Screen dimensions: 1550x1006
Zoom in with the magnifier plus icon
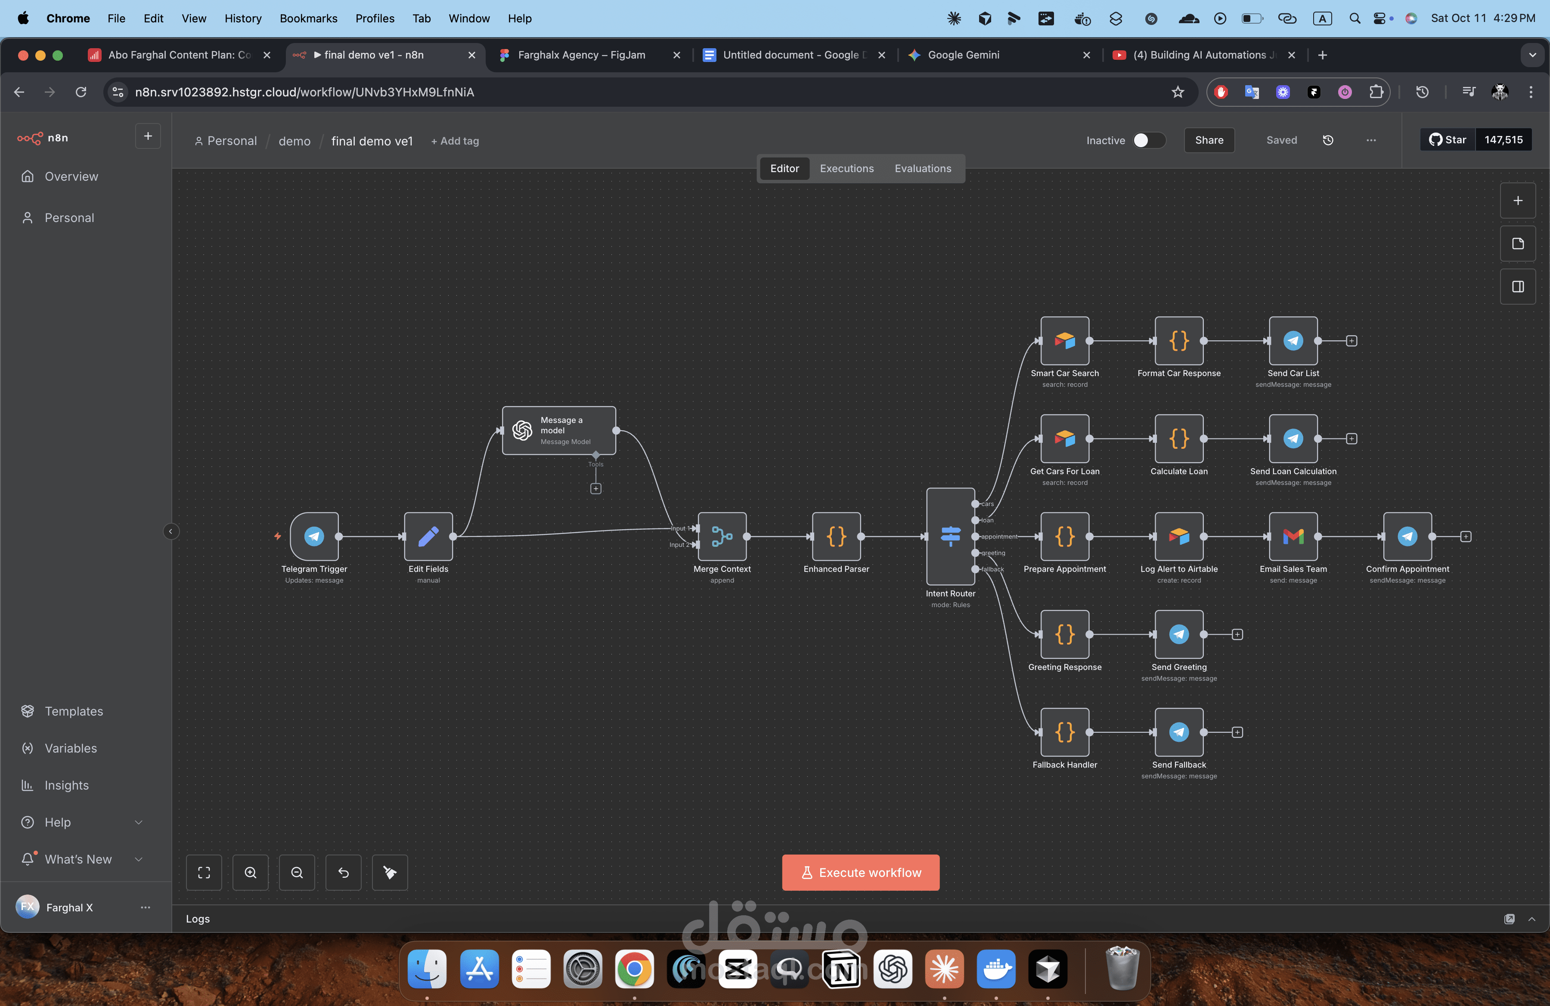(250, 873)
